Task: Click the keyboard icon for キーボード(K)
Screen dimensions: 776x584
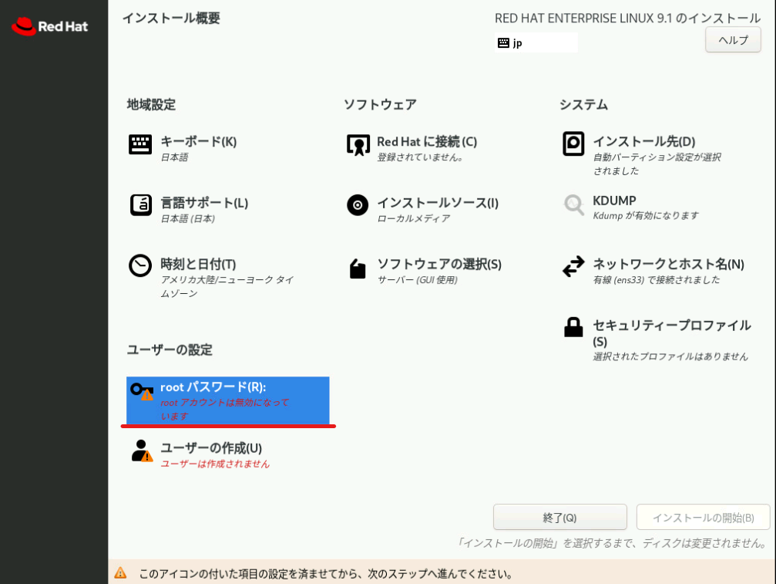Action: point(140,144)
